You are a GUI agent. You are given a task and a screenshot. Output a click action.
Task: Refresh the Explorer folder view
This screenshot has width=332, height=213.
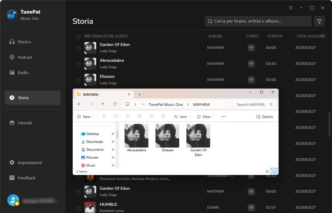[x=115, y=104]
